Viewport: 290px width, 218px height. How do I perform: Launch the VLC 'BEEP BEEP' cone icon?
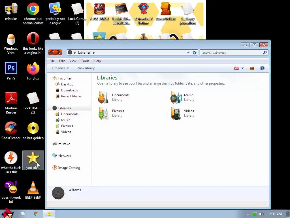[x=33, y=190]
